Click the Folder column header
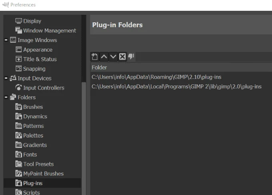 [181, 68]
